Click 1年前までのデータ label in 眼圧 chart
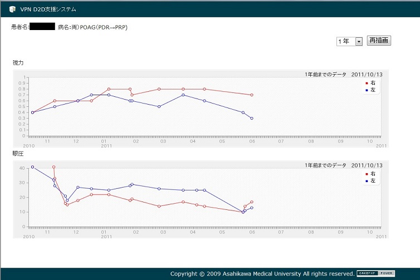This screenshot has height=280, width=420. [x=325, y=165]
